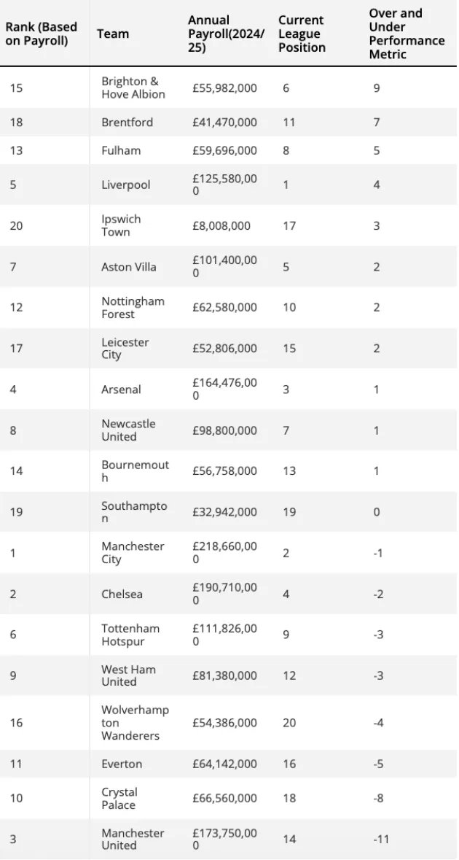Click the Tottenham Hotspur team cell
This screenshot has height=860, width=459.
130,635
